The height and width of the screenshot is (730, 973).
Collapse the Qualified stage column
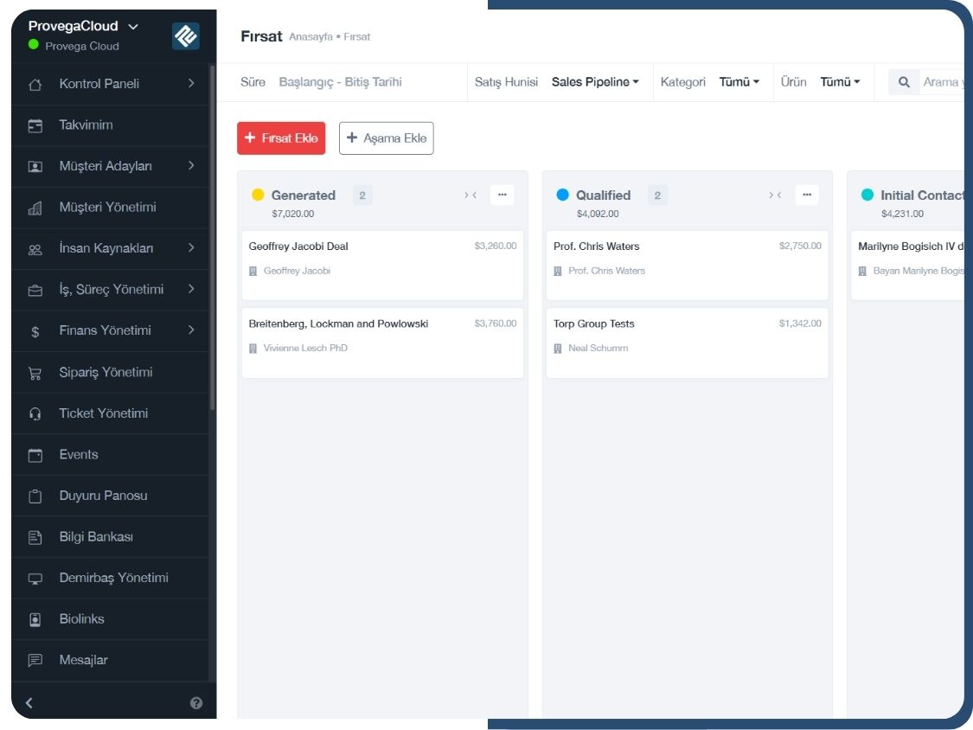click(x=774, y=195)
